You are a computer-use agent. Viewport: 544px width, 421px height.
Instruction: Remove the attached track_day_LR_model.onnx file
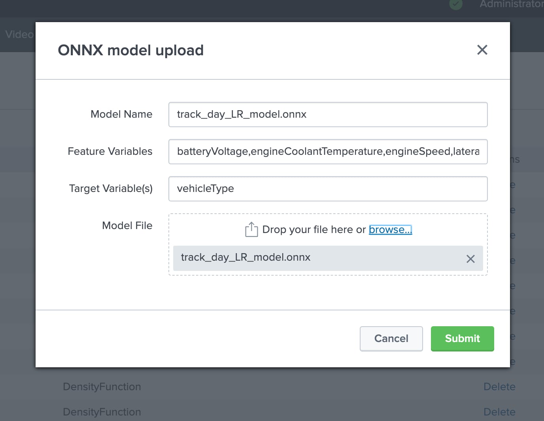pos(470,259)
